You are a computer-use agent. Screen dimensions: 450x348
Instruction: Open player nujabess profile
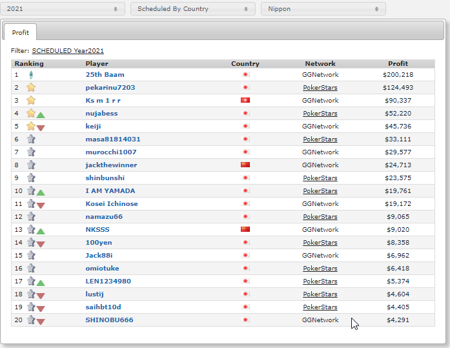point(101,114)
